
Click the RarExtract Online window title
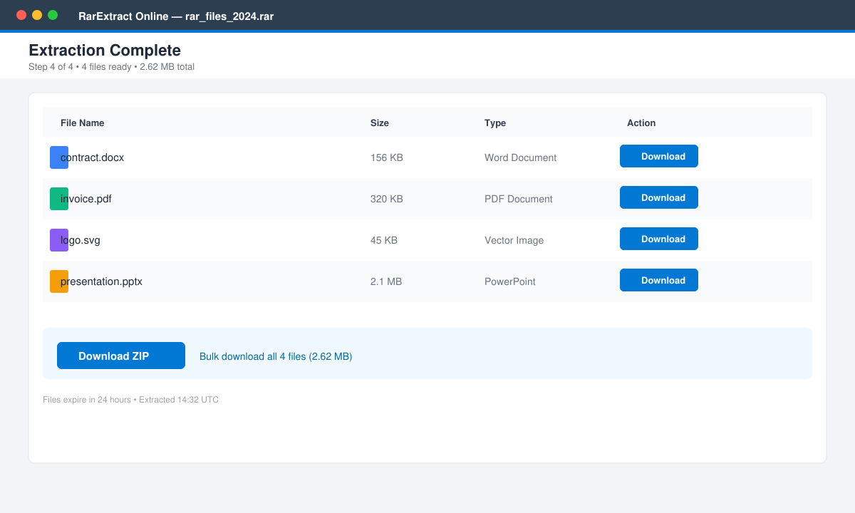(176, 16)
